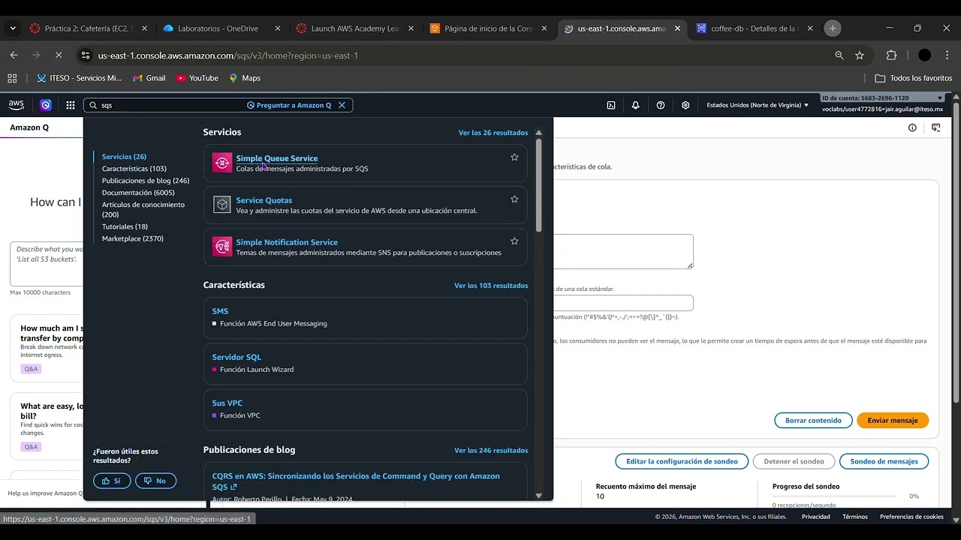Image resolution: width=961 pixels, height=540 pixels.
Task: Open the AWS console settings gear
Action: [x=685, y=105]
